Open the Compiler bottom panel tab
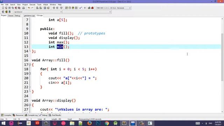This screenshot has height=126, width=224. tap(6, 115)
